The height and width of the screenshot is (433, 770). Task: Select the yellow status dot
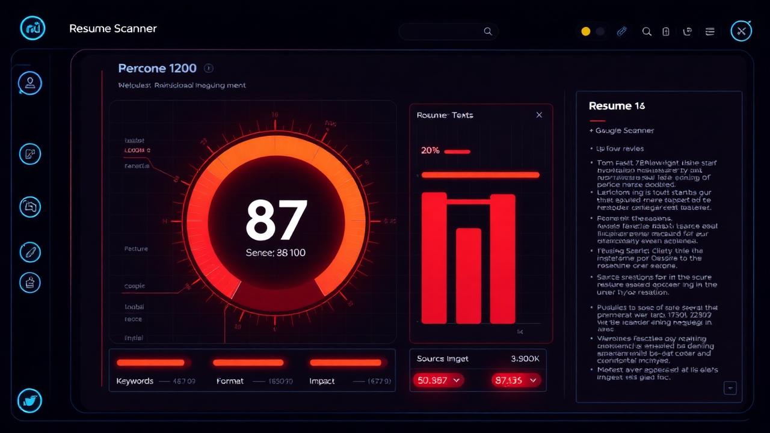tap(586, 31)
